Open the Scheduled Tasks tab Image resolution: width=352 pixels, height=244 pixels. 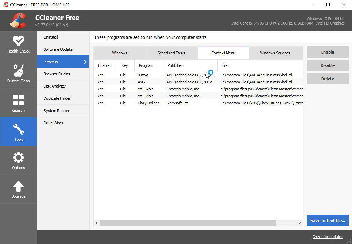pyautogui.click(x=171, y=53)
